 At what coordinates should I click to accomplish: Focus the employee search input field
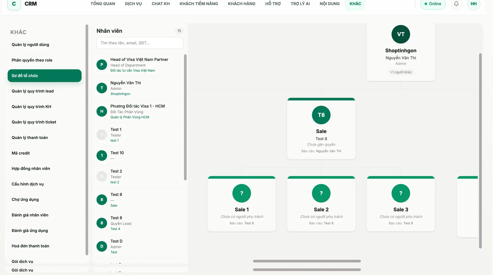click(x=140, y=43)
